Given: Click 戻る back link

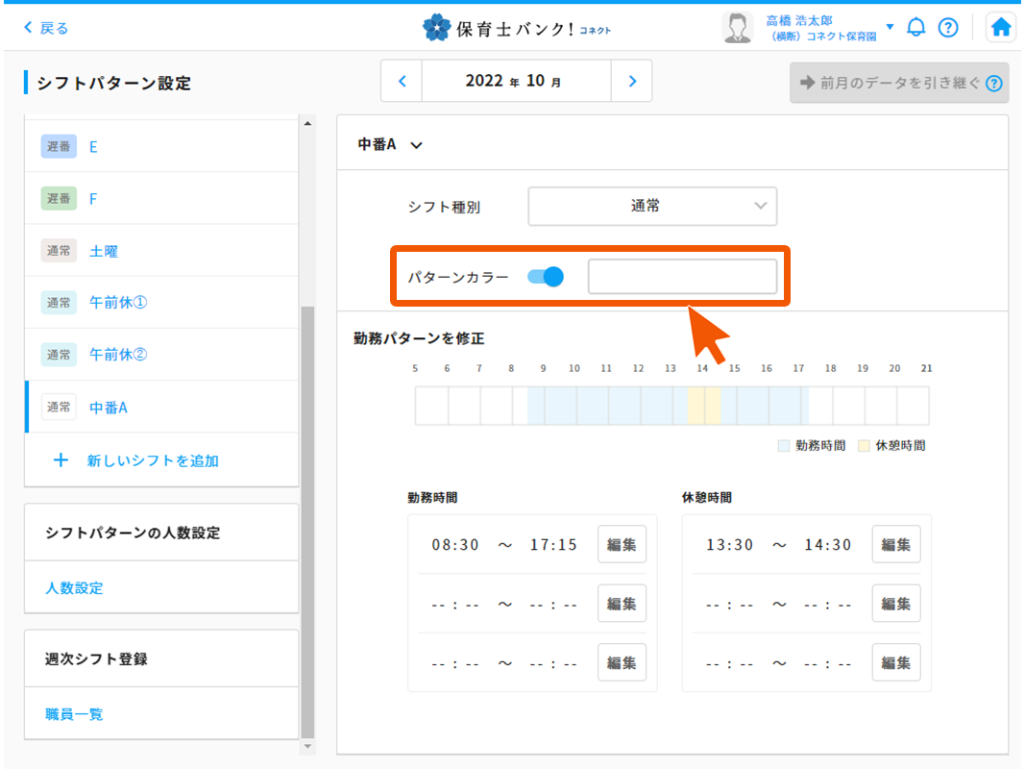Looking at the screenshot, I should pyautogui.click(x=46, y=28).
